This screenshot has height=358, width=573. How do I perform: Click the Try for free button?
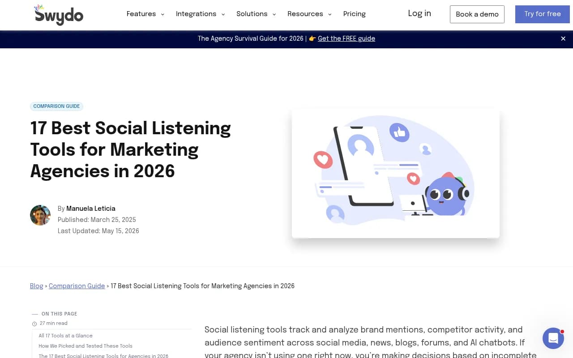tap(543, 14)
